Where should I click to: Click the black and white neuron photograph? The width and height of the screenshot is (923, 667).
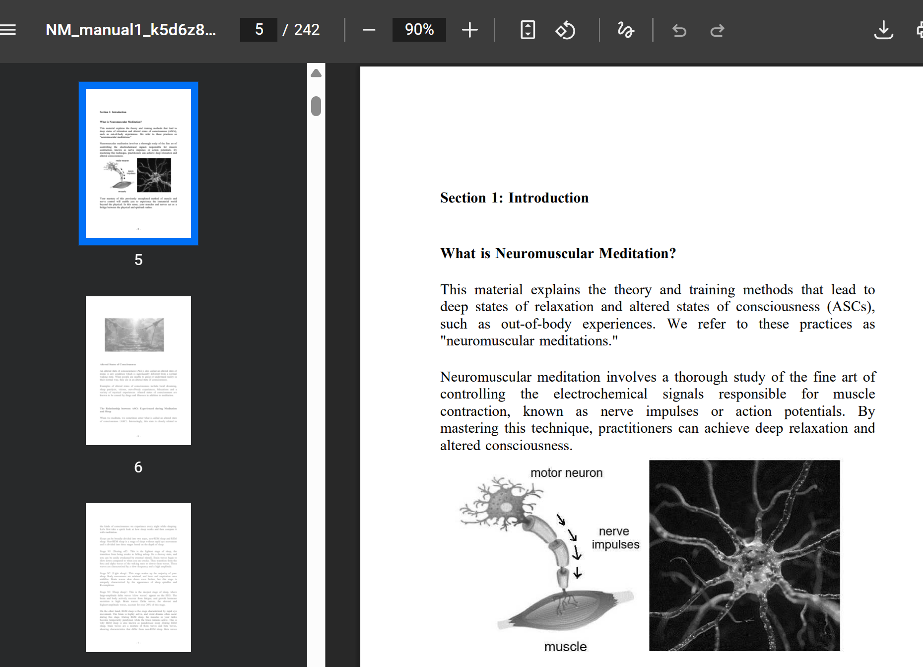pyautogui.click(x=744, y=555)
